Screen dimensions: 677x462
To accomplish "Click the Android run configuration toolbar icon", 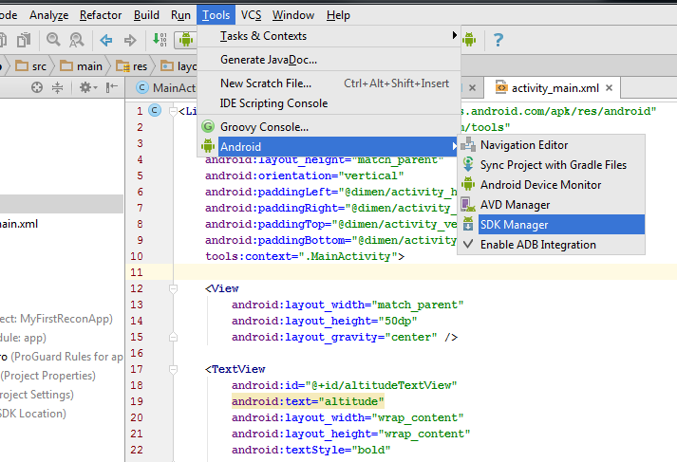I will pyautogui.click(x=186, y=40).
